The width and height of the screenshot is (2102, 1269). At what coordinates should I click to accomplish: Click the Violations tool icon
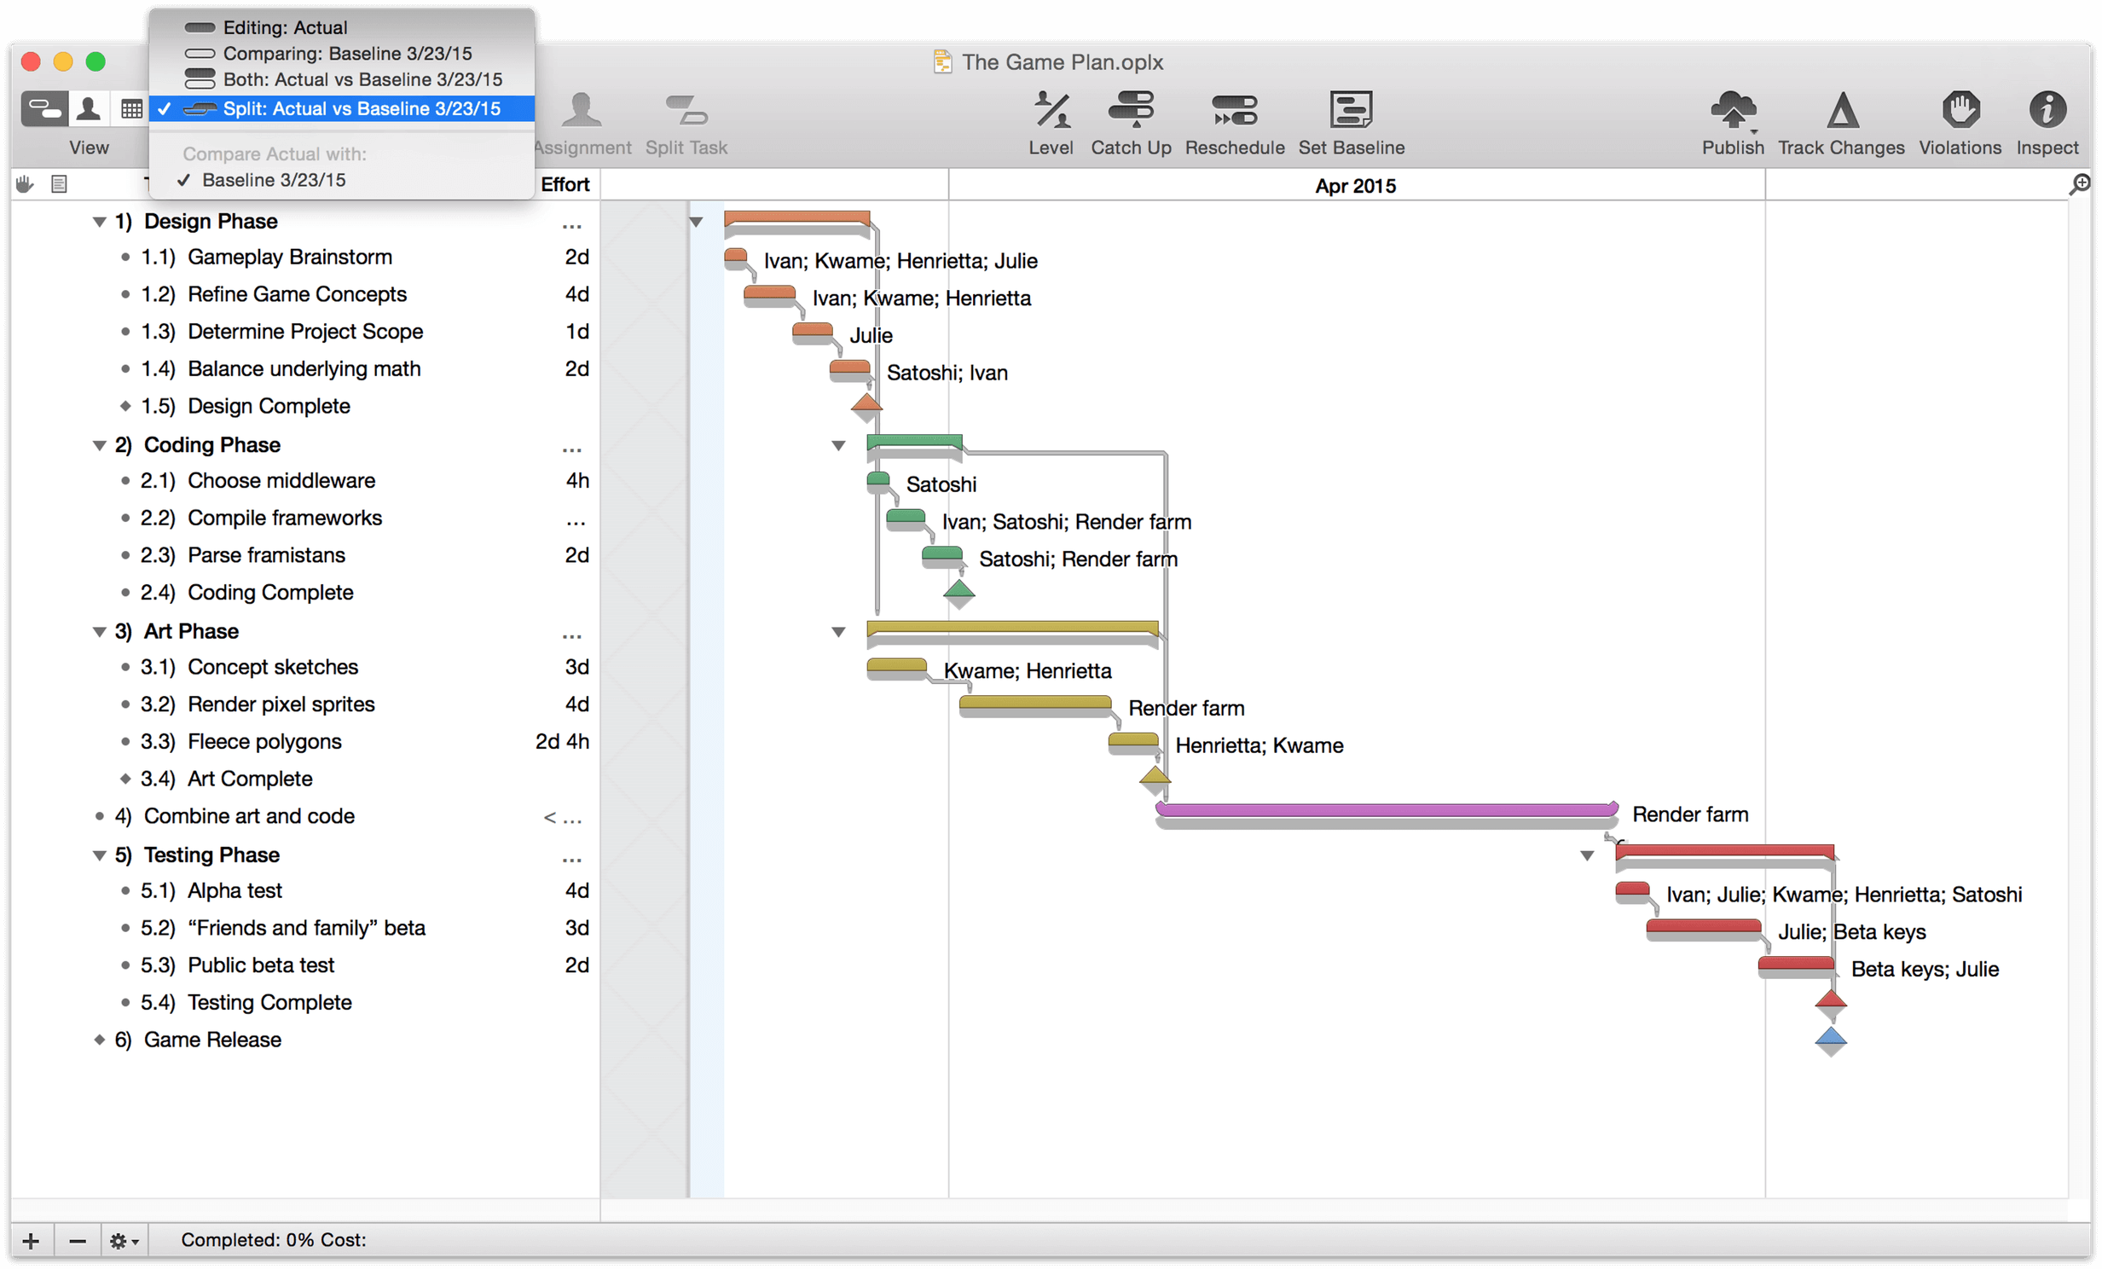coord(1960,113)
